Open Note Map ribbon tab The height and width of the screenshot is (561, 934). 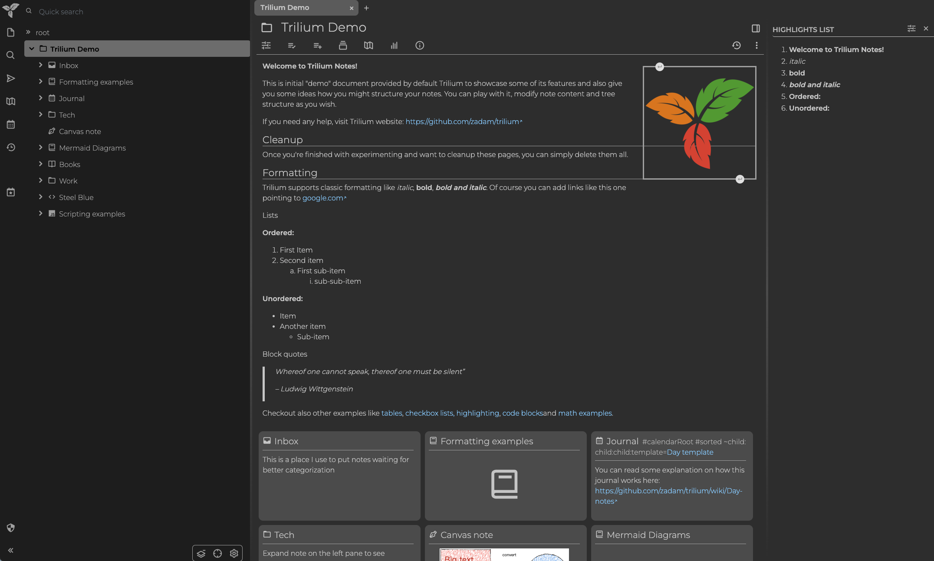tap(368, 46)
